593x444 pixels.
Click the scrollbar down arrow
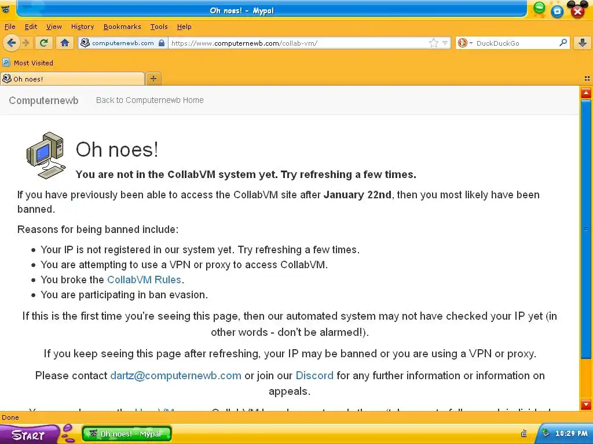pos(586,404)
